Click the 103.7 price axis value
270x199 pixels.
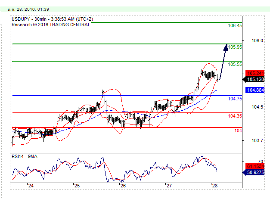click(x=257, y=140)
